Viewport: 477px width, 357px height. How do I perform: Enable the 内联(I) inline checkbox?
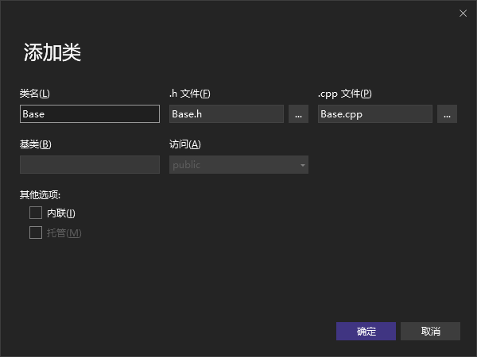(36, 213)
